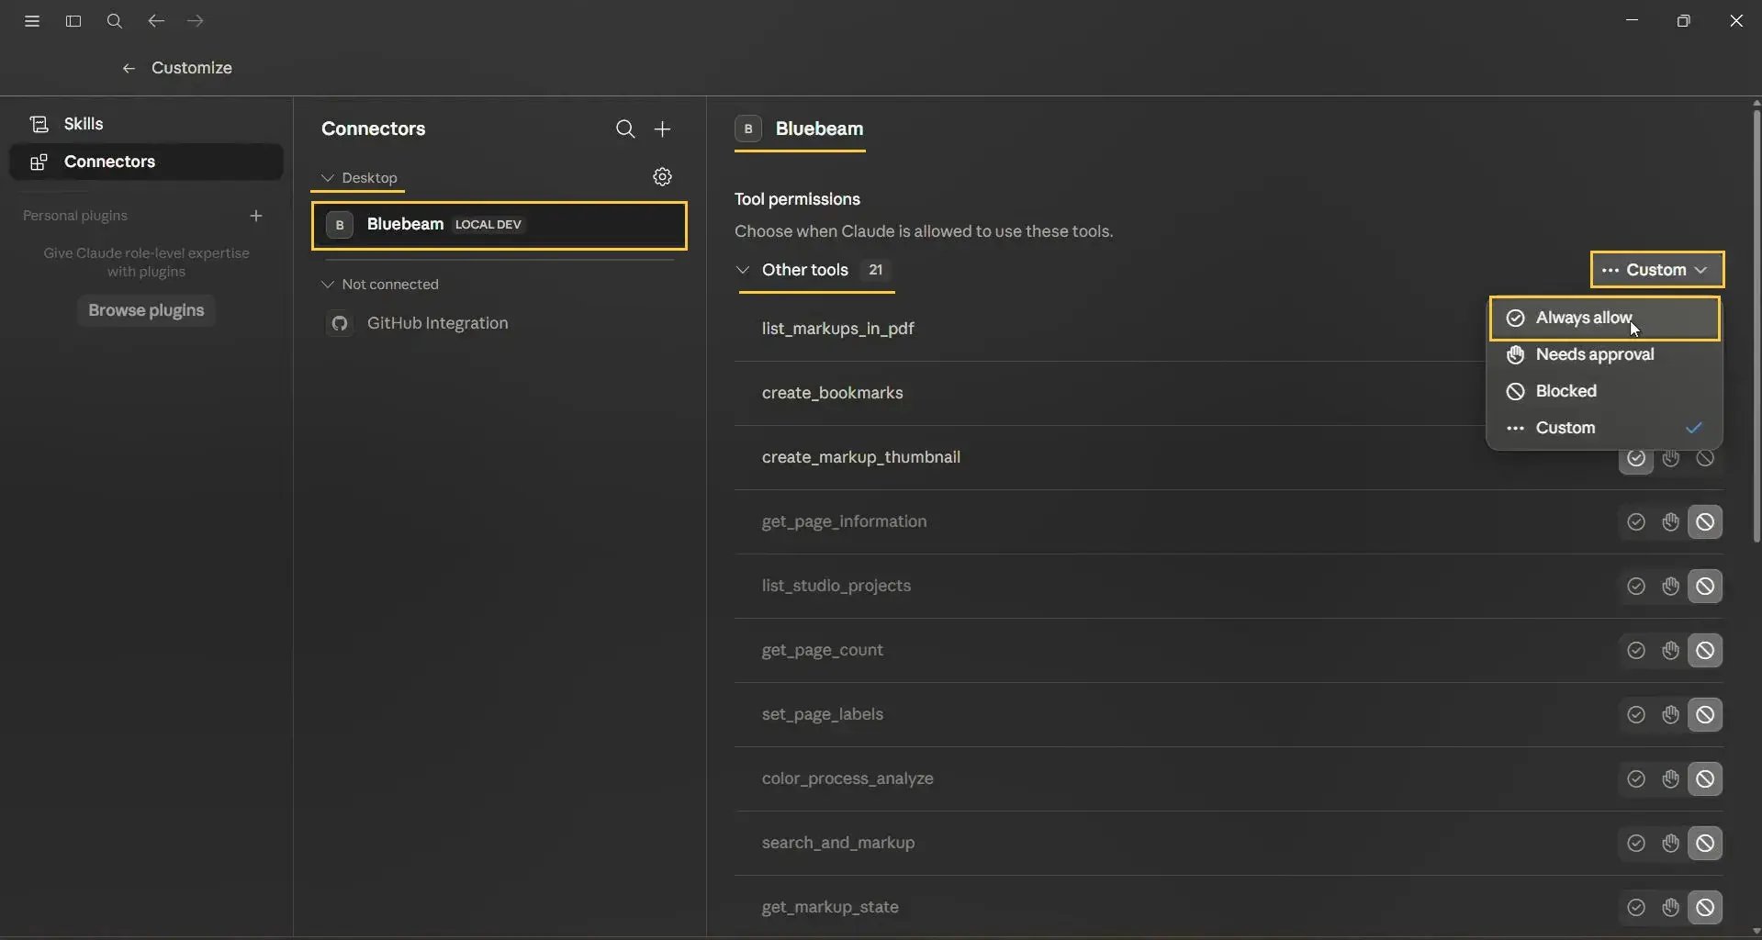Set list_studio_projects to needs approval

tap(1671, 587)
